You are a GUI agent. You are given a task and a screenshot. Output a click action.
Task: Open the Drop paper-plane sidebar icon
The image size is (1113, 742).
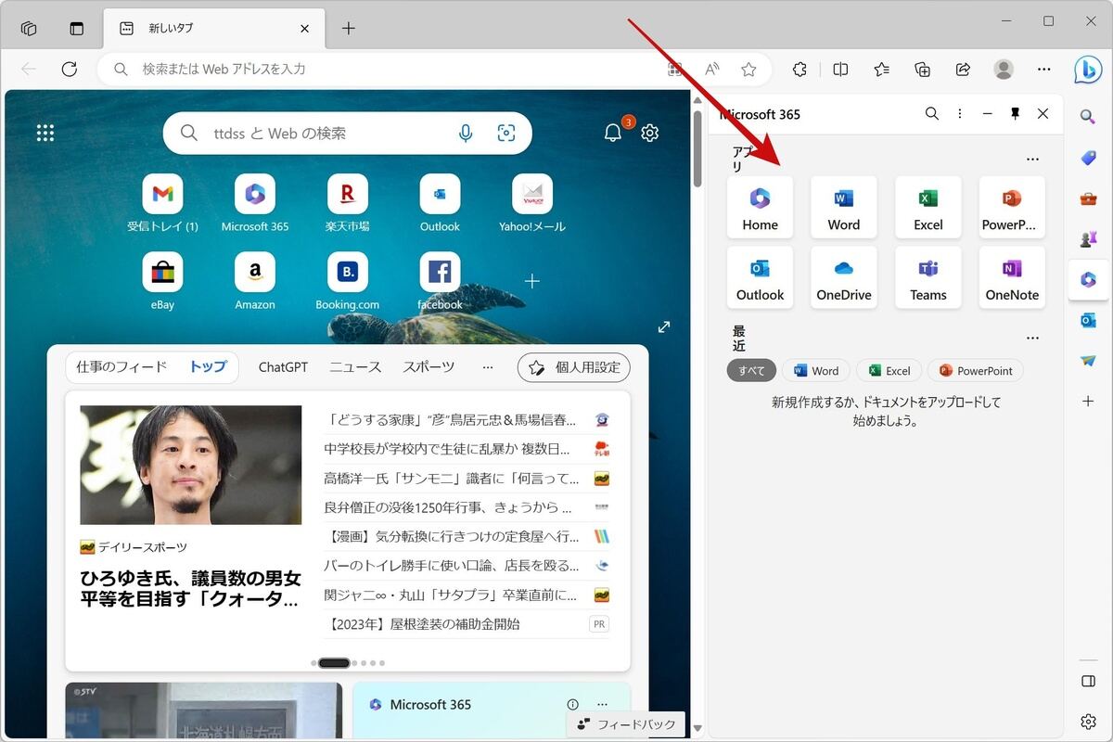point(1088,361)
